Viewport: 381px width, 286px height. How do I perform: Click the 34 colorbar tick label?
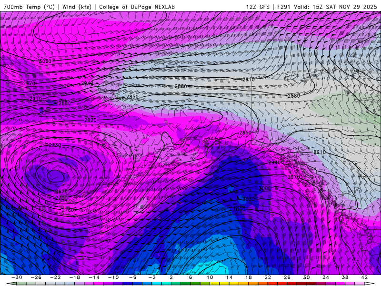326,277
